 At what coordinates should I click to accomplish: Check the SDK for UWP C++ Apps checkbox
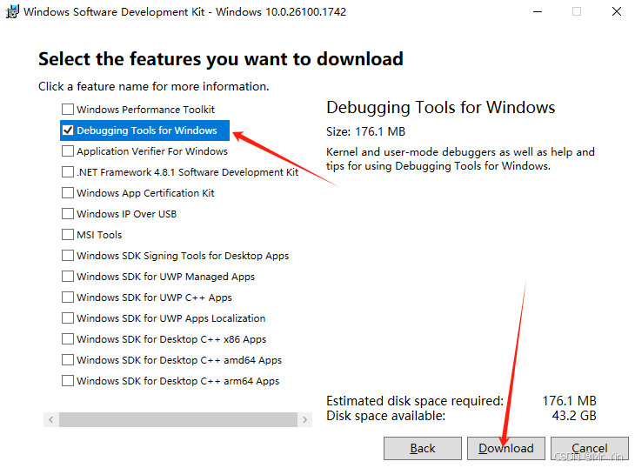[x=68, y=298]
